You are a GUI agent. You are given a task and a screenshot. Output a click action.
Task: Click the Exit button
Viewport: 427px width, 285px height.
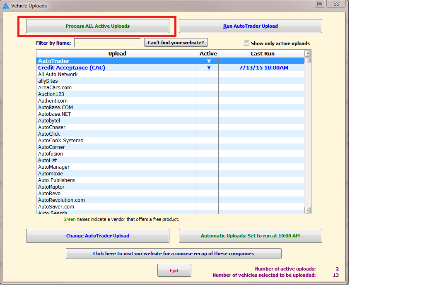click(x=174, y=270)
